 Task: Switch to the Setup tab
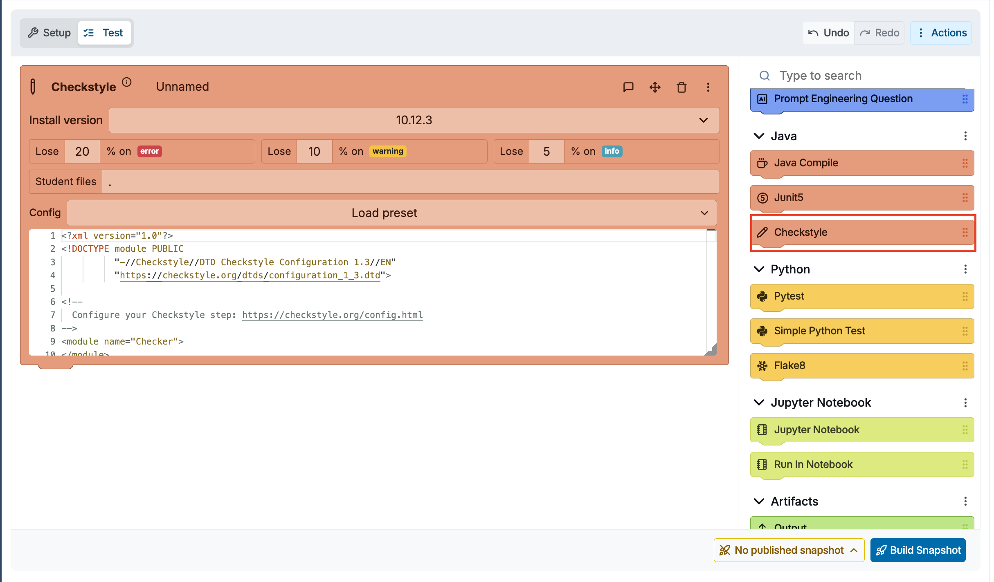click(x=49, y=33)
